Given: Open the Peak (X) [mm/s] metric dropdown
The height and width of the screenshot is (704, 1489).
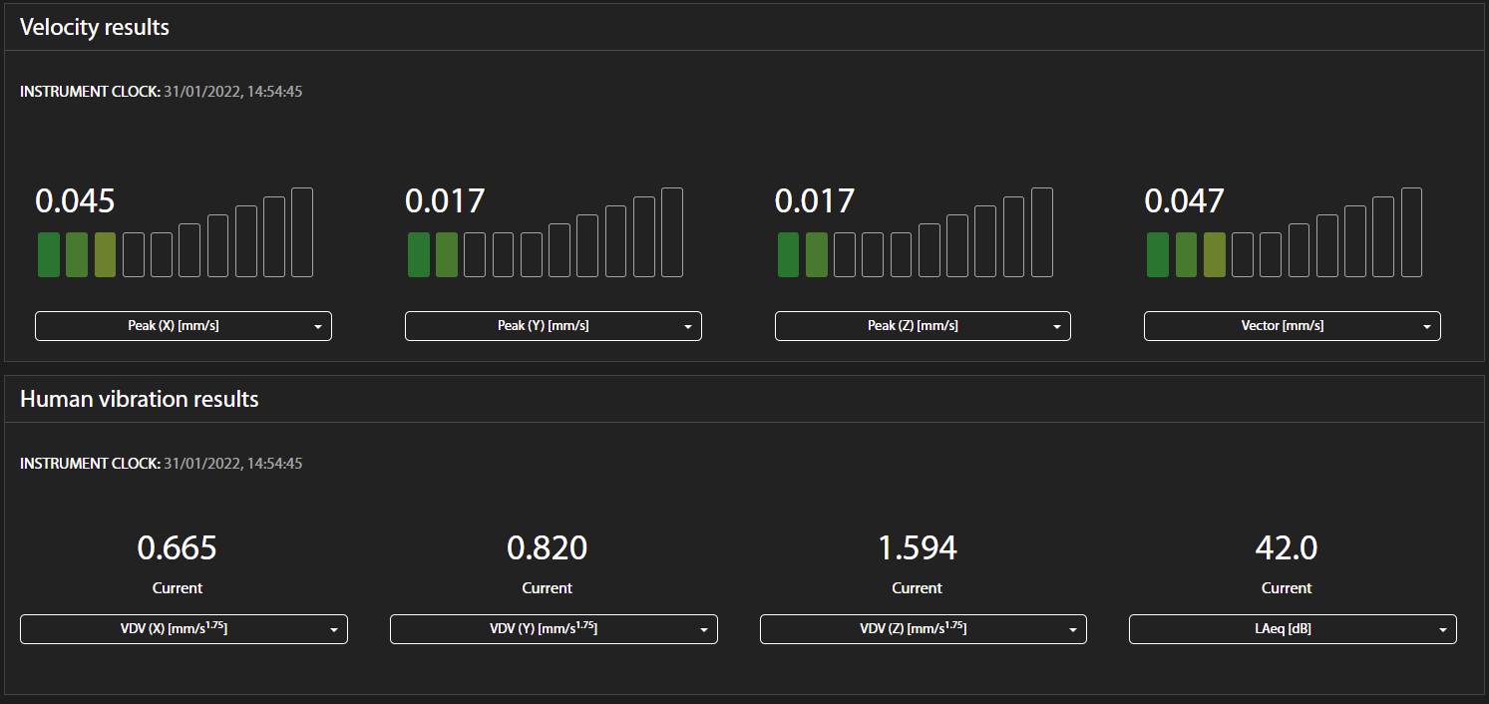Looking at the screenshot, I should tap(184, 325).
